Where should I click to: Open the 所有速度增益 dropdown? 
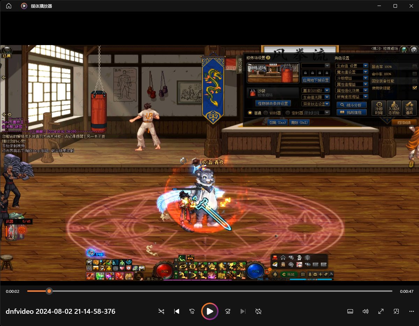(x=352, y=96)
